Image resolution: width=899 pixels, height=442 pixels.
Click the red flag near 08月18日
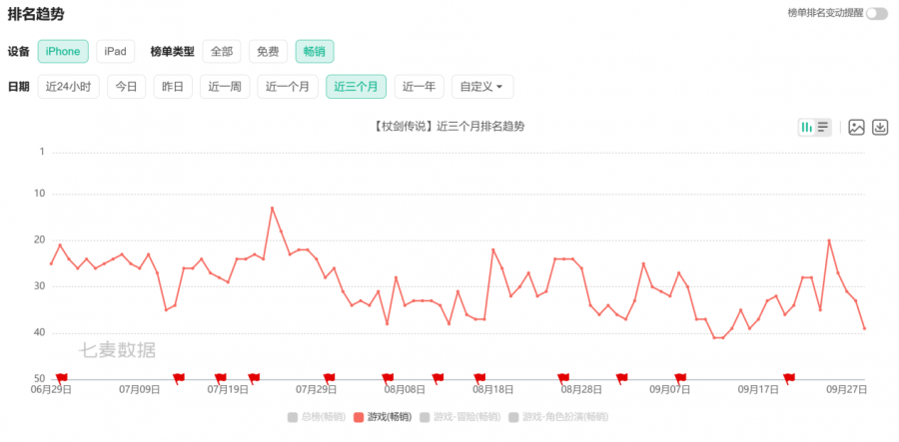point(479,377)
